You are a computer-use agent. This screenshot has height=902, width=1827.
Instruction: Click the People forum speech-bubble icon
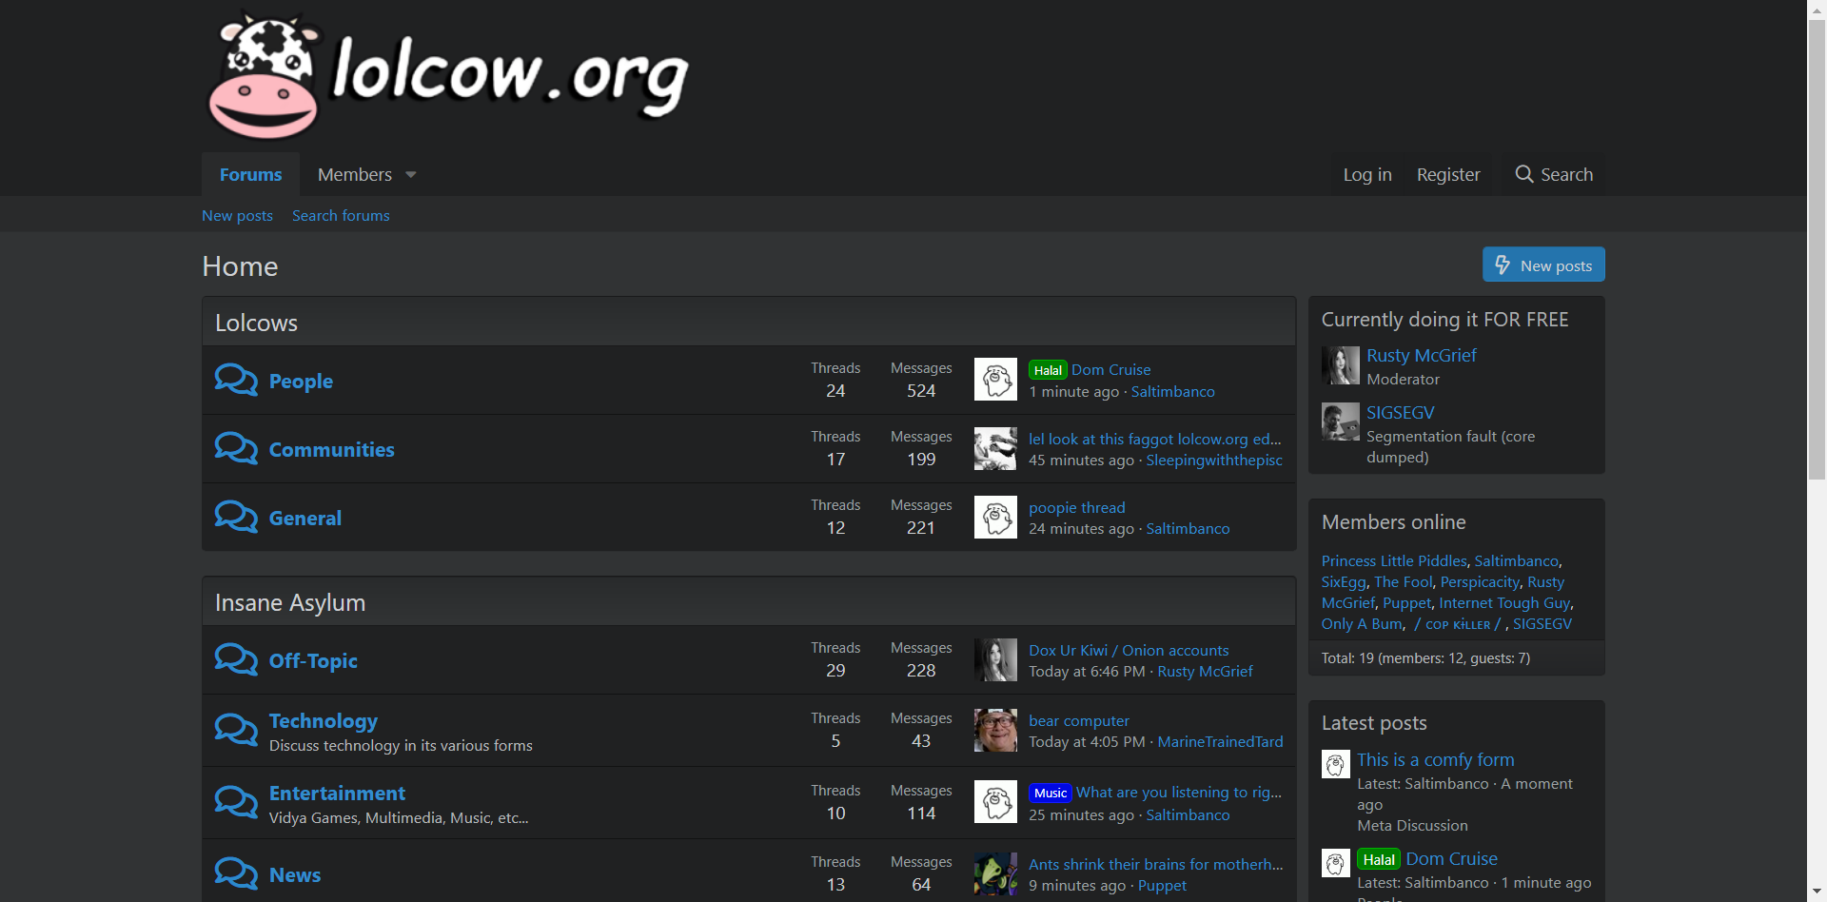click(236, 380)
